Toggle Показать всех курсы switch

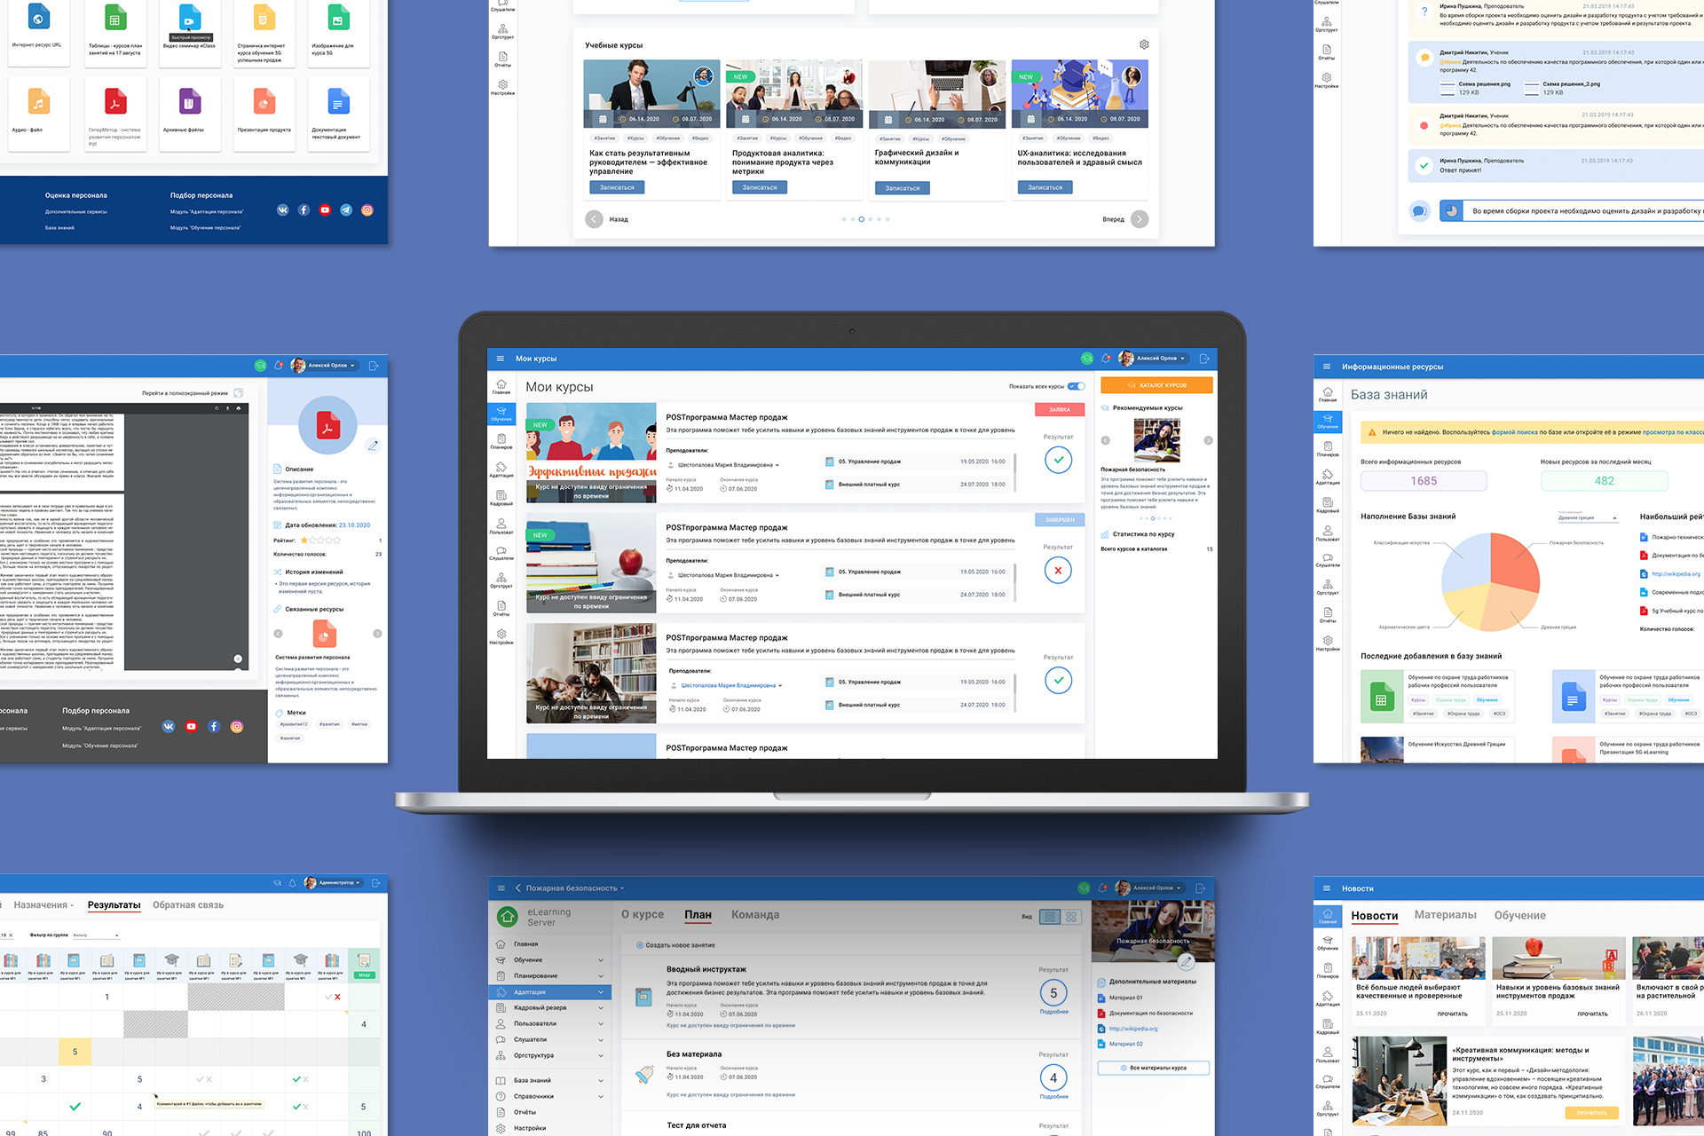click(1076, 386)
